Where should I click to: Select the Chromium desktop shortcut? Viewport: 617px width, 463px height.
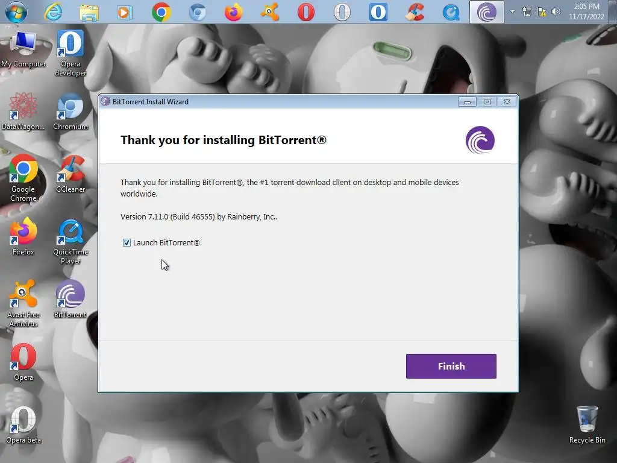70,112
